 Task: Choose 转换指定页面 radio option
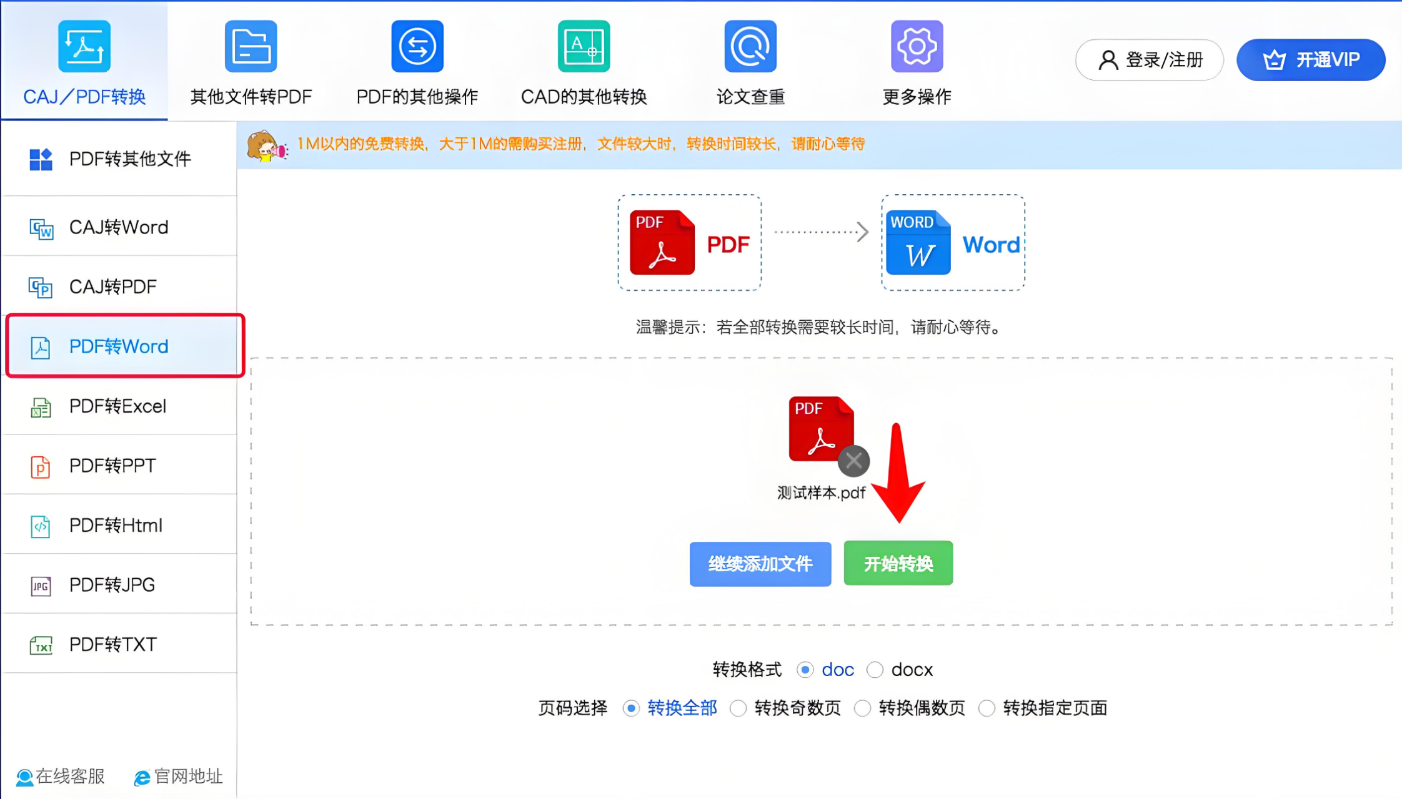[987, 708]
